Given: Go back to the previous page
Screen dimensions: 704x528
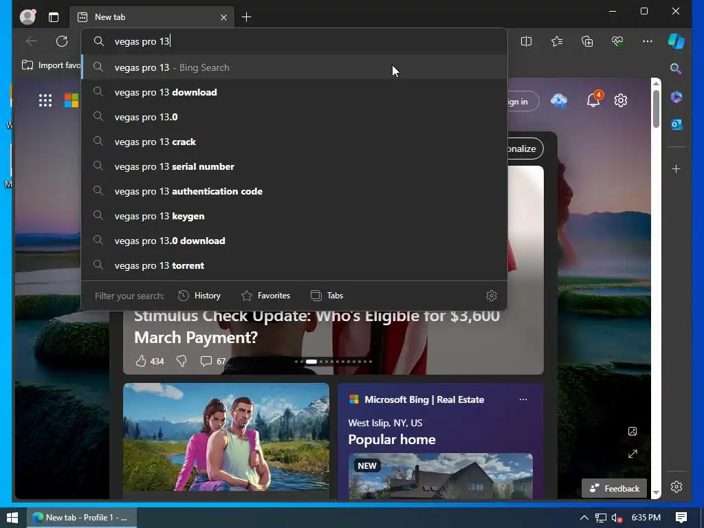Looking at the screenshot, I should click(x=32, y=41).
